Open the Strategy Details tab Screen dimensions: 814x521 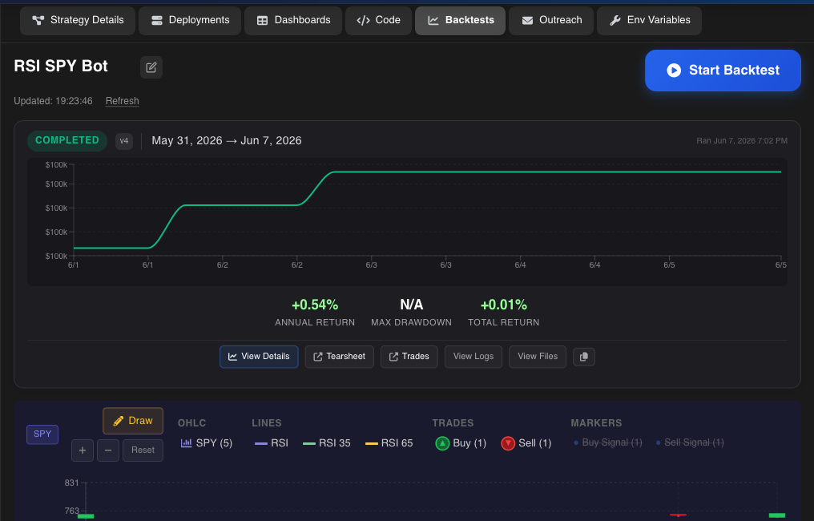tap(78, 20)
